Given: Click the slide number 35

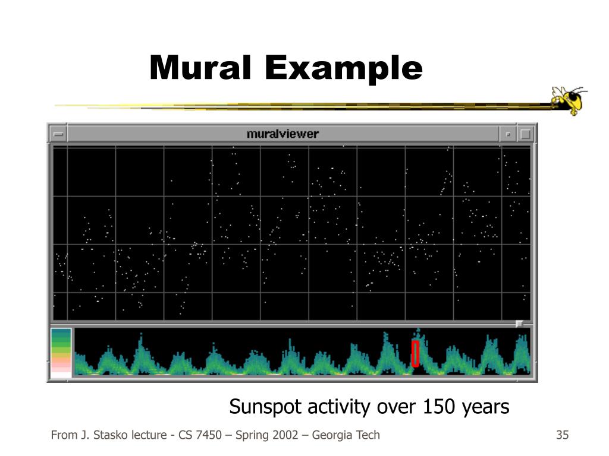Looking at the screenshot, I should 562,435.
